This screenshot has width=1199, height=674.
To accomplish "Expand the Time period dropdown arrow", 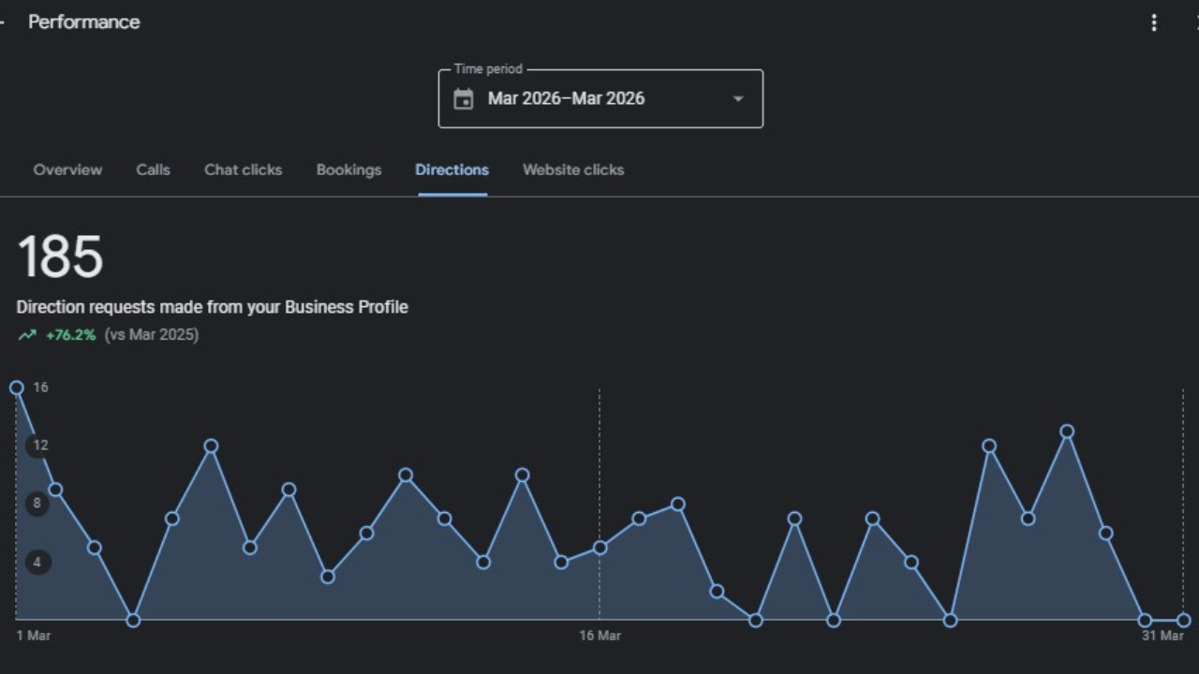I will pos(738,99).
